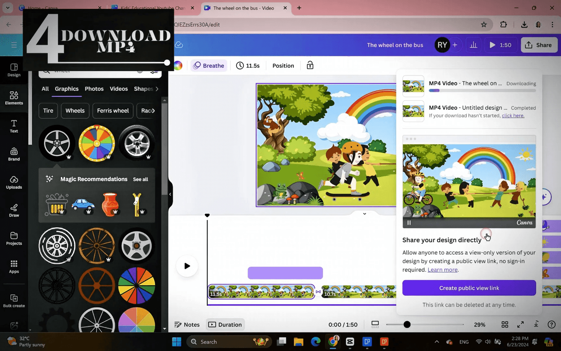Show more category tabs with arrow
The height and width of the screenshot is (351, 561).
click(x=157, y=89)
